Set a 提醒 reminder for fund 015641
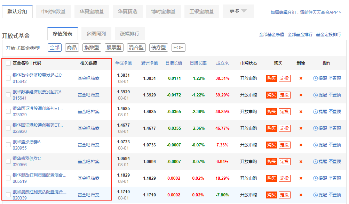 320,95
